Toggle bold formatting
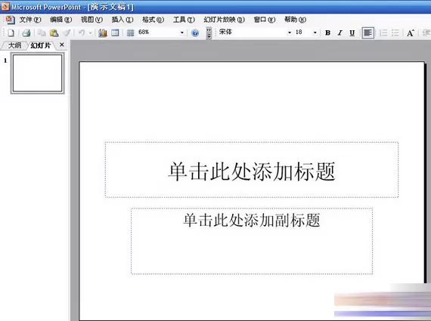The height and width of the screenshot is (321, 431). click(x=327, y=33)
